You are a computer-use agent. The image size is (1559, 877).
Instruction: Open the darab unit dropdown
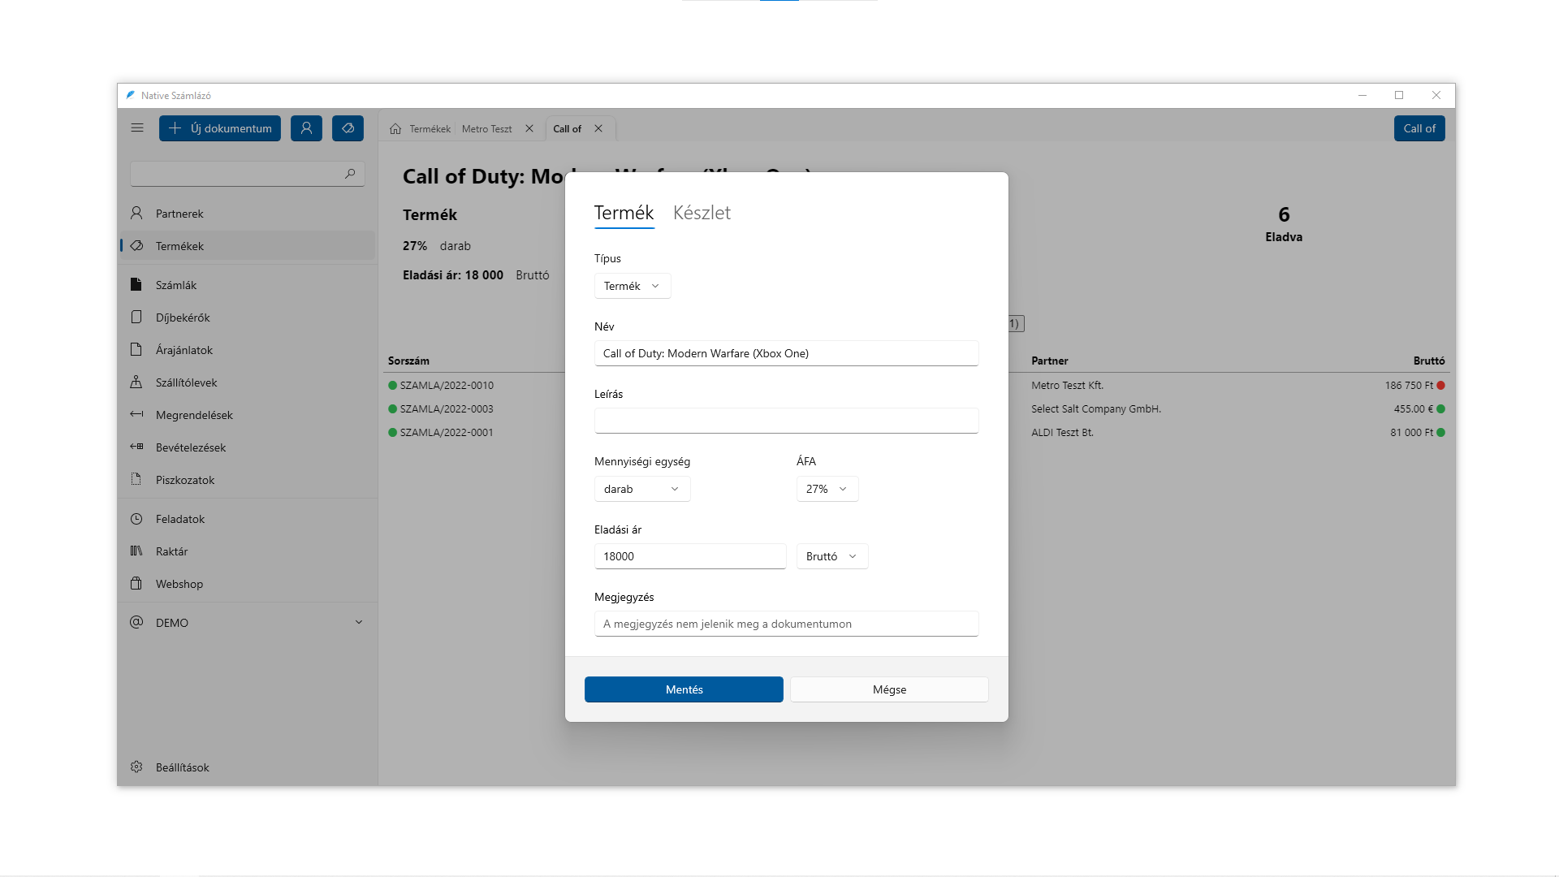[641, 489]
